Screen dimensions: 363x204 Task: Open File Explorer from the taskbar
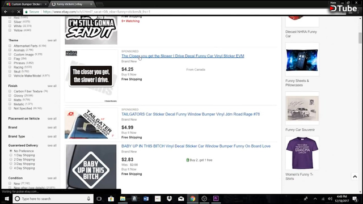tap(123, 199)
